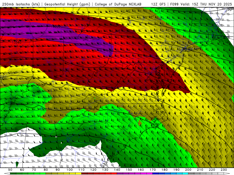Click the 160 value on the color scale
This screenshot has width=234, height=175.
141,170
